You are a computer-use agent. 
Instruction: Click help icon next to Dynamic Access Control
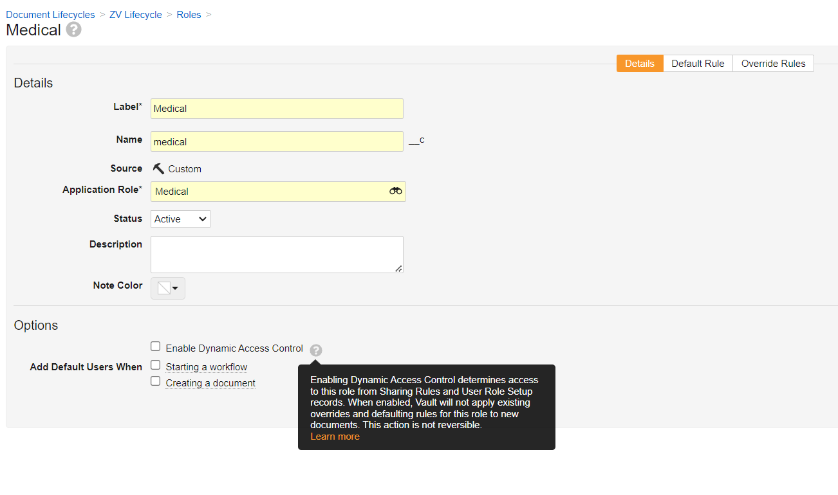pos(315,350)
